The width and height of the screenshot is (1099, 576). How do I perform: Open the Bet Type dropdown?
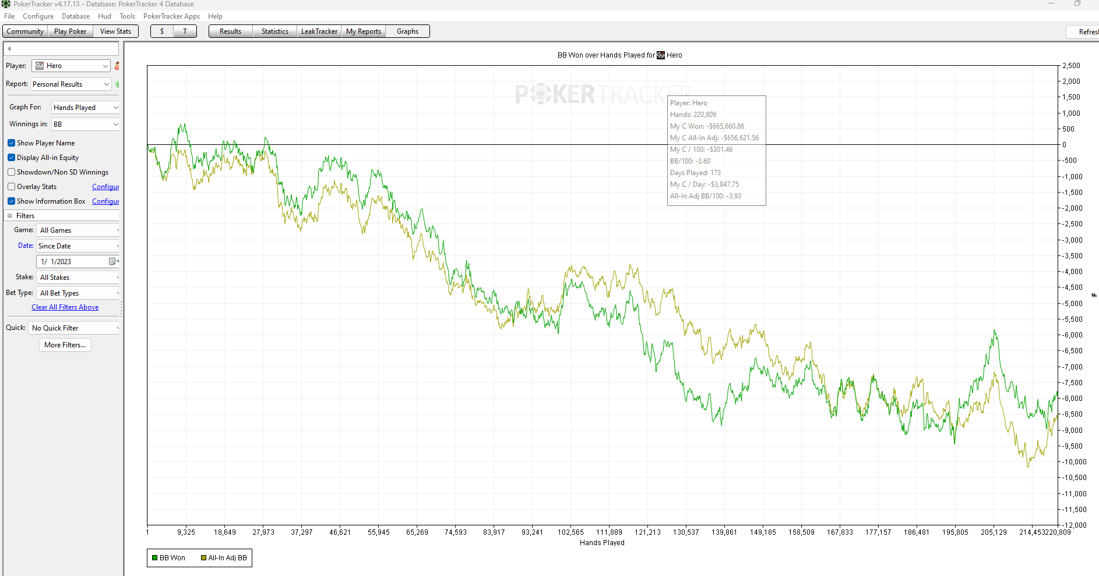[78, 293]
